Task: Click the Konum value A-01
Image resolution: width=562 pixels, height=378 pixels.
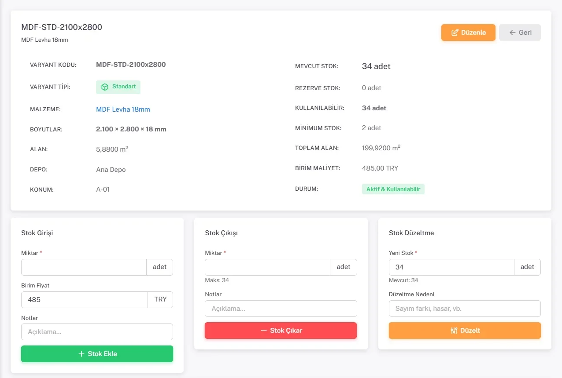Action: coord(103,190)
